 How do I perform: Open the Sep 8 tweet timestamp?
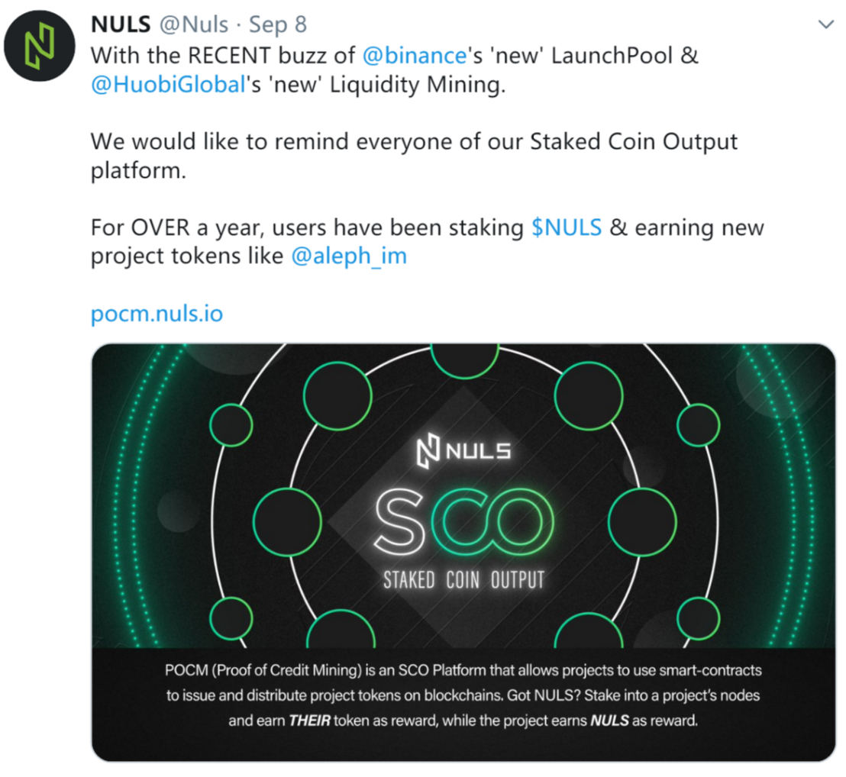point(277,24)
